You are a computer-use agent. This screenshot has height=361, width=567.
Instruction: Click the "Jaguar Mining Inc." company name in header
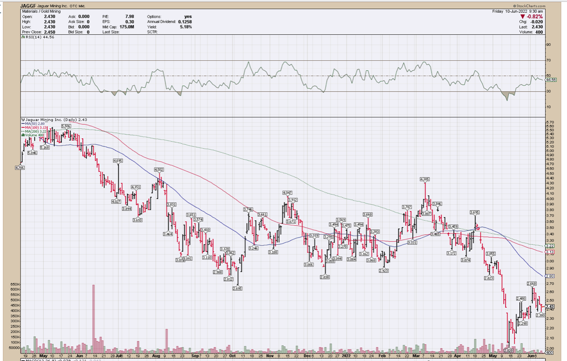pyautogui.click(x=52, y=6)
